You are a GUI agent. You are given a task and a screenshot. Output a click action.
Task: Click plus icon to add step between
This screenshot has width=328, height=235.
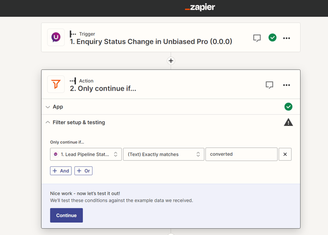pos(171,61)
